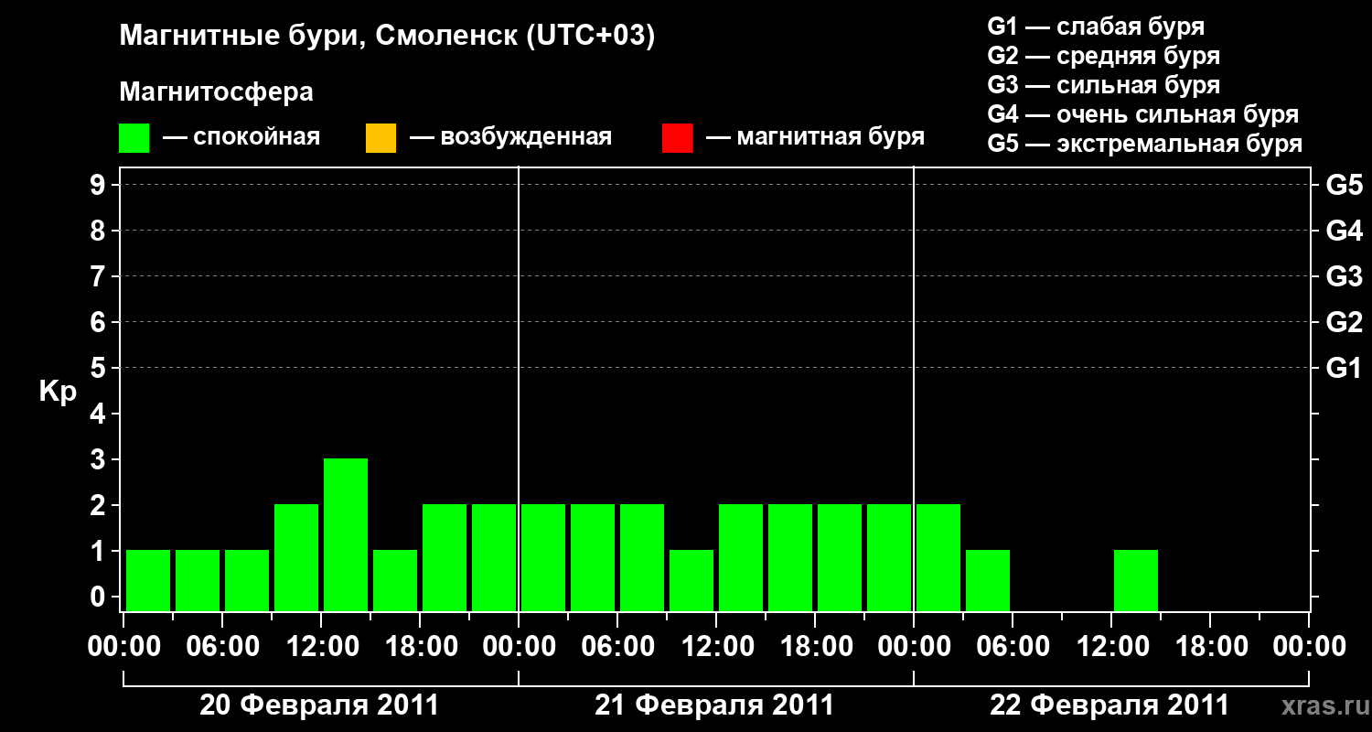The height and width of the screenshot is (732, 1372).
Task: Click the '12:00' time label above 20 Февраля
Action: tap(321, 647)
